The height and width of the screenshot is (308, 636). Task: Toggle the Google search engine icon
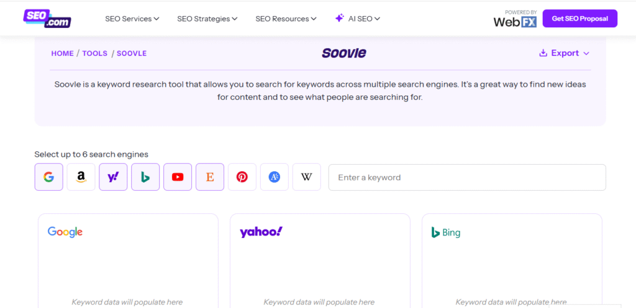pos(48,177)
